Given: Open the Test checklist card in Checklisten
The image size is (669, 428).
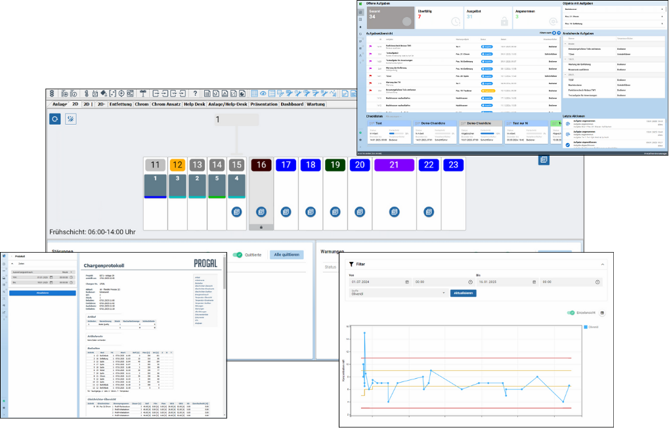Looking at the screenshot, I should coord(389,132).
